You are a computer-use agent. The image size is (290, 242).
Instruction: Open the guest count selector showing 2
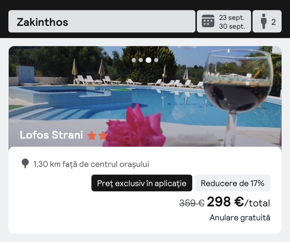tap(267, 21)
